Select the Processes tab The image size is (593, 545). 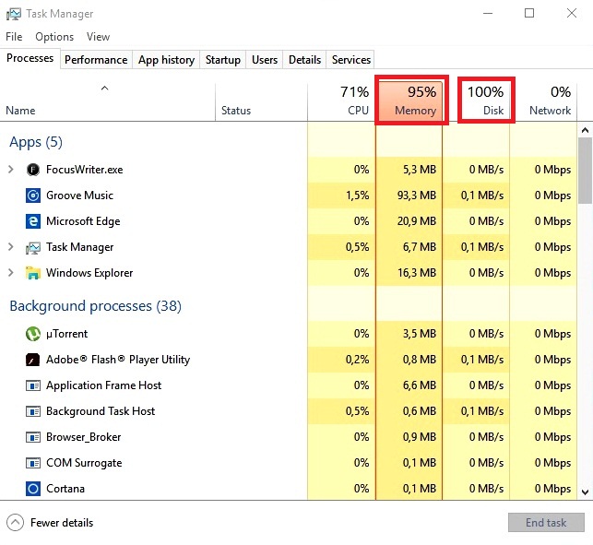30,58
